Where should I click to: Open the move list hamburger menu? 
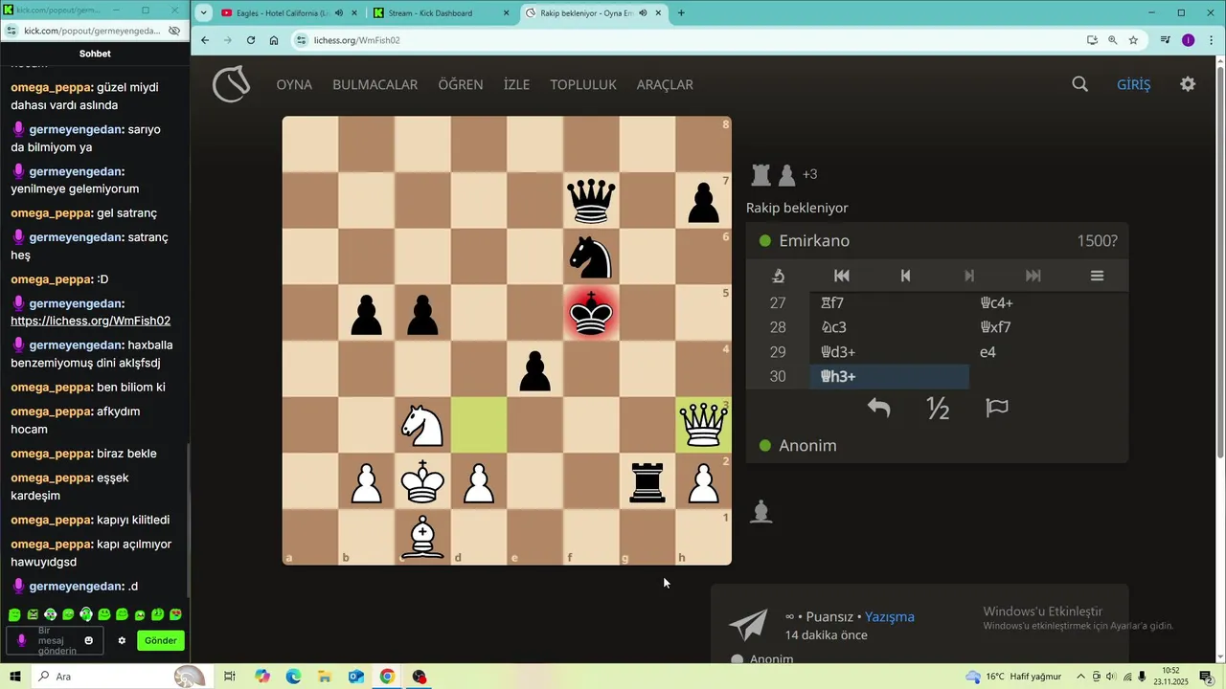tap(1097, 276)
